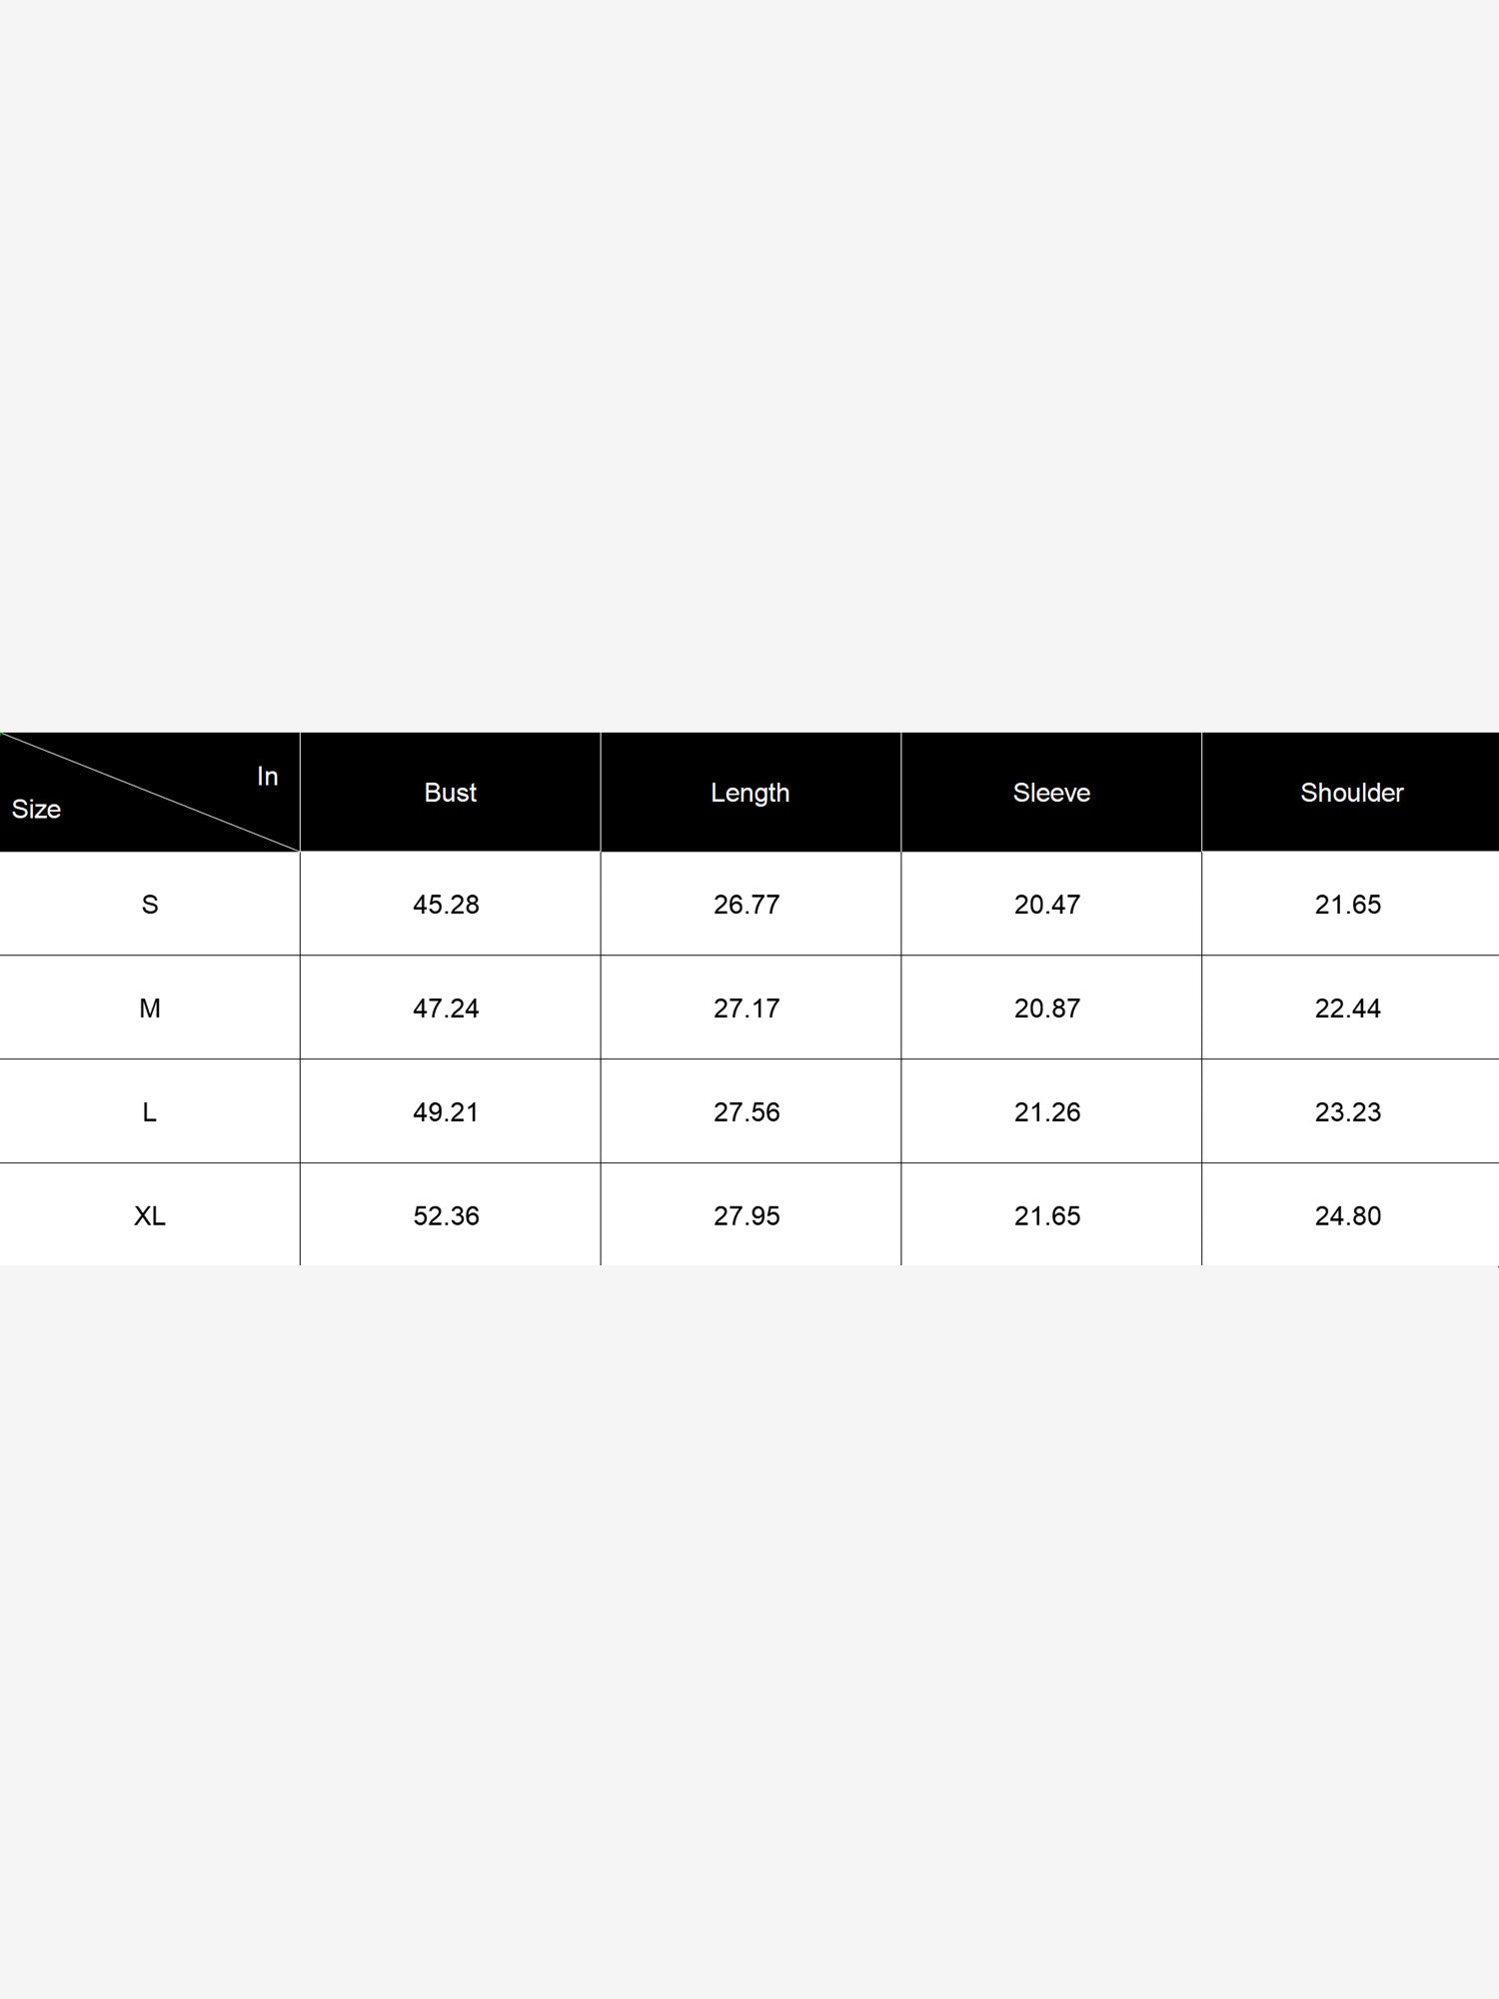Click sleeve value 21.26 for L
The image size is (1499, 1999).
[x=1047, y=1112]
